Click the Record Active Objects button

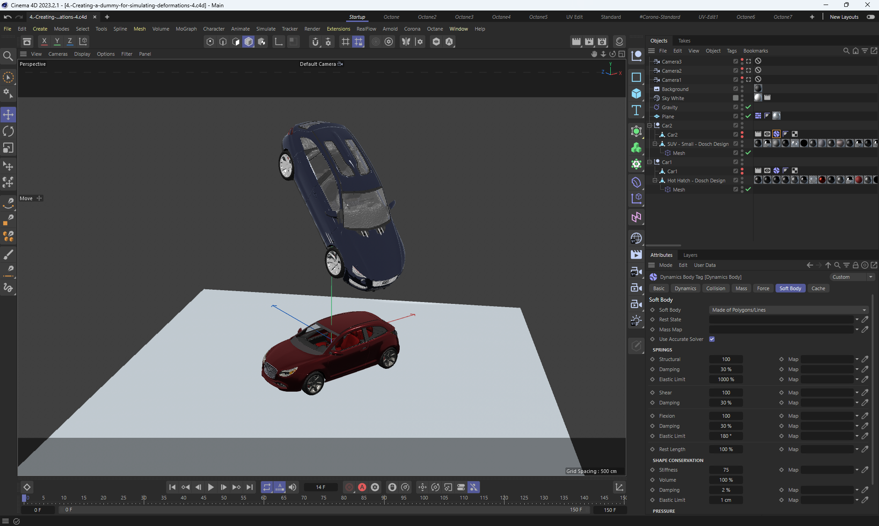tap(349, 487)
